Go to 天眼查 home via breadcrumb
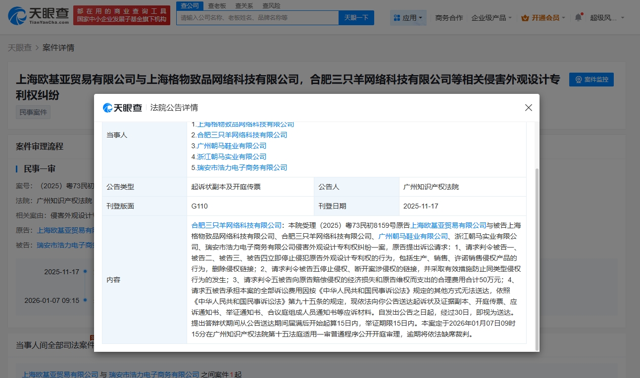 click(x=19, y=48)
